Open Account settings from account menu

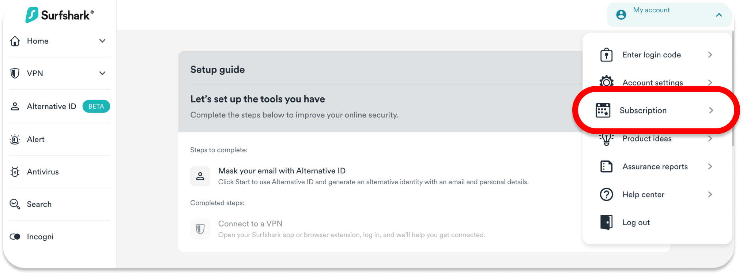[x=653, y=82]
